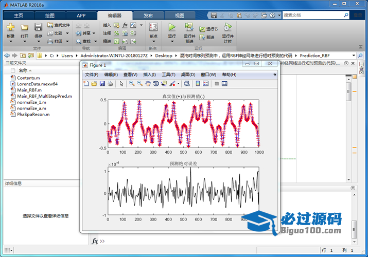Screen dimensions: 368x257
Task: Click the up one folder icon
Action: click(x=23, y=56)
